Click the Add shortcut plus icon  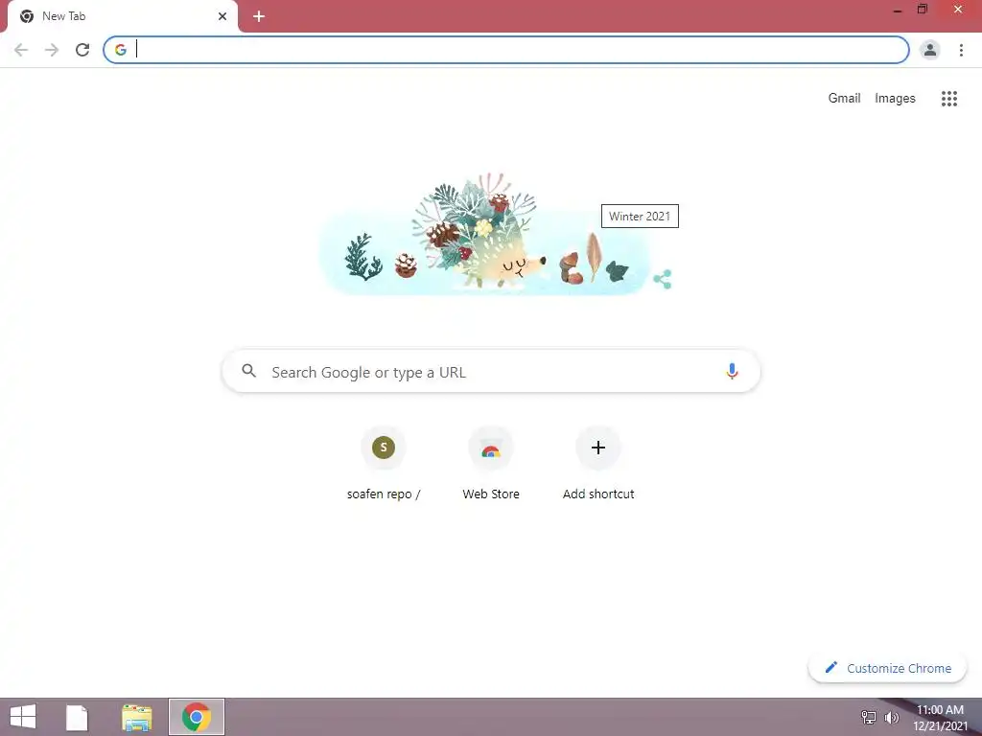[x=598, y=448]
